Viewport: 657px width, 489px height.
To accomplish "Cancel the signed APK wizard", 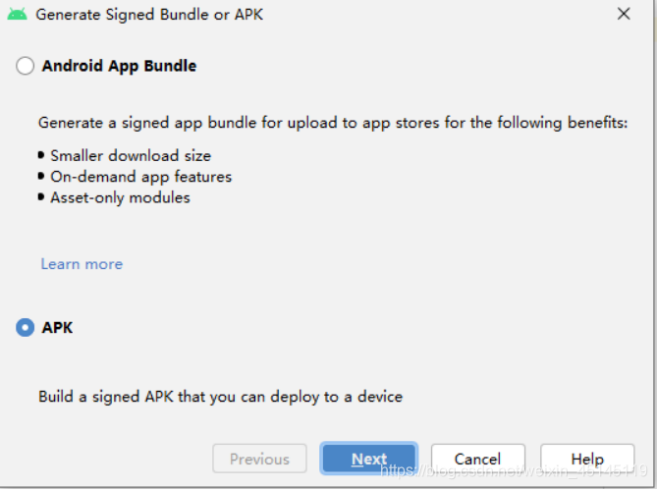I will point(477,459).
